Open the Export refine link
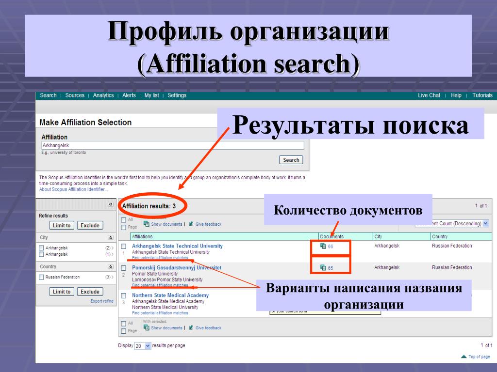Screen dimensions: 497x372 click(102, 301)
